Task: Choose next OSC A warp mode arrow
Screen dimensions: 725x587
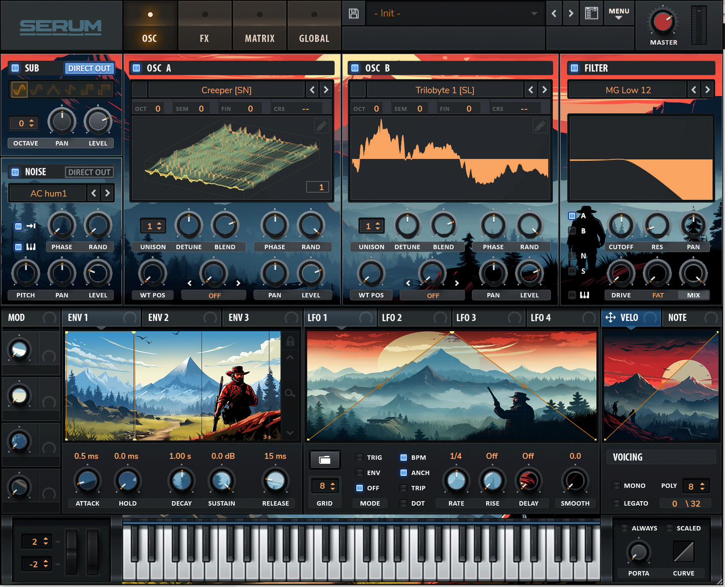Action: 238,283
